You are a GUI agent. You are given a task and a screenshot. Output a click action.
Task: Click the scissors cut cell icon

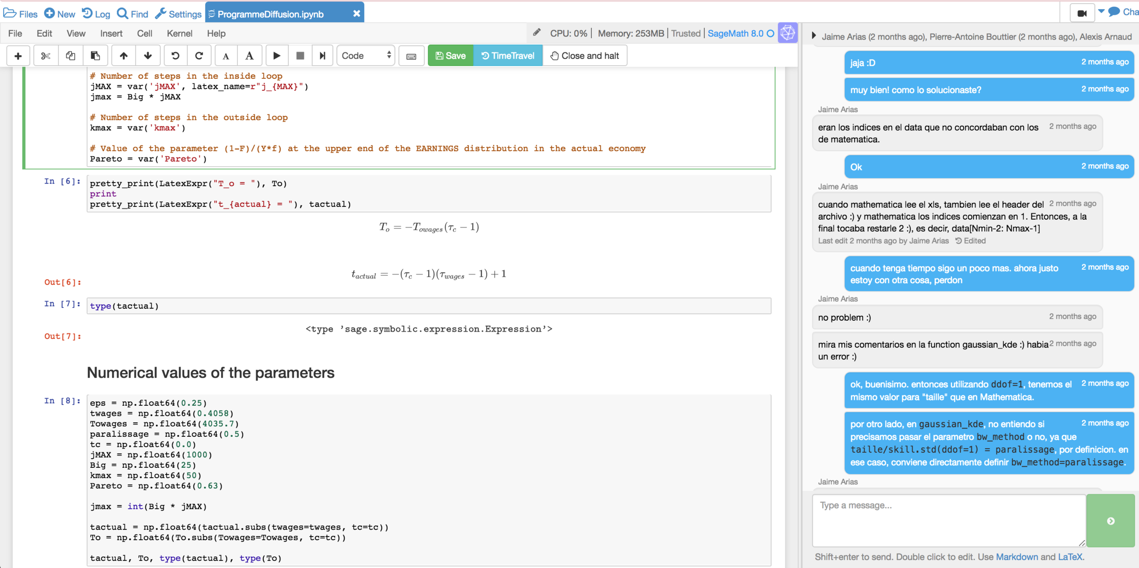tap(46, 56)
